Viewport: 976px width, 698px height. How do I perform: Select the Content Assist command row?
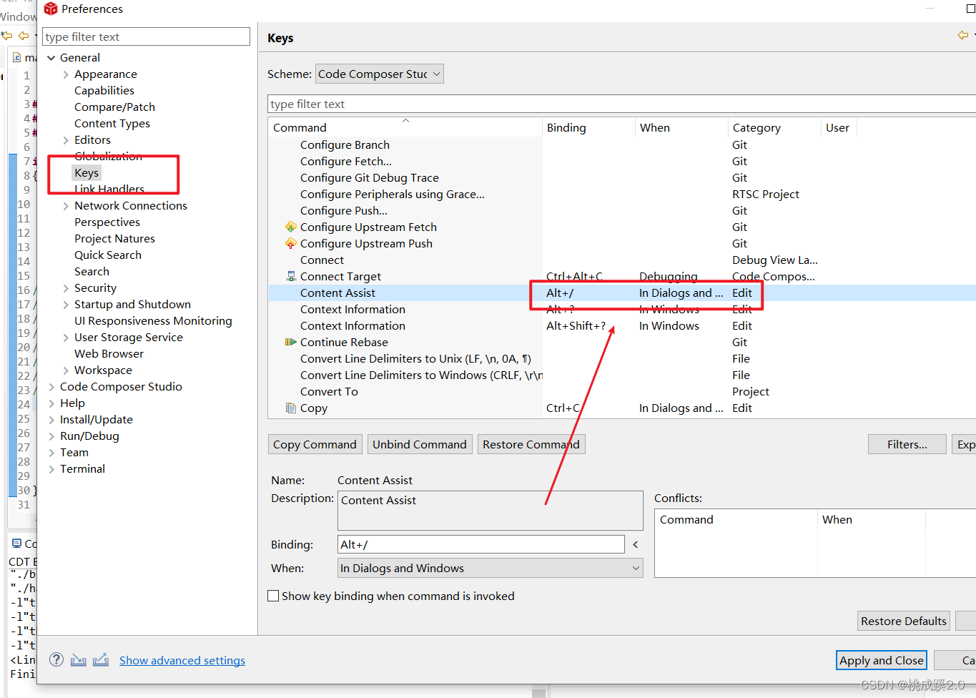click(622, 293)
